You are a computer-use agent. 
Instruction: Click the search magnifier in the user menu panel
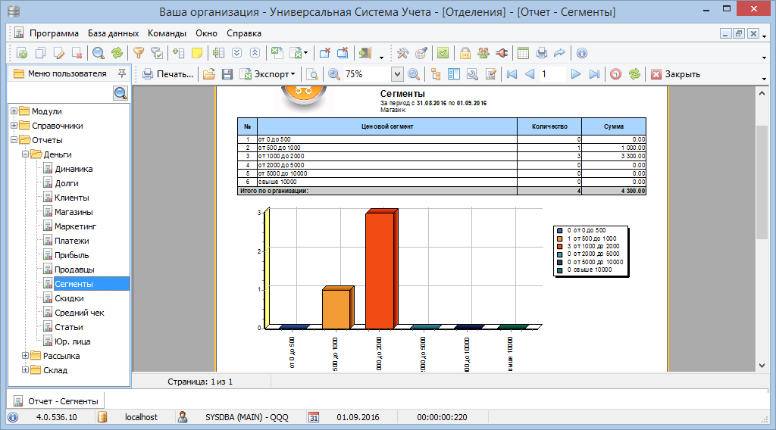pyautogui.click(x=120, y=93)
